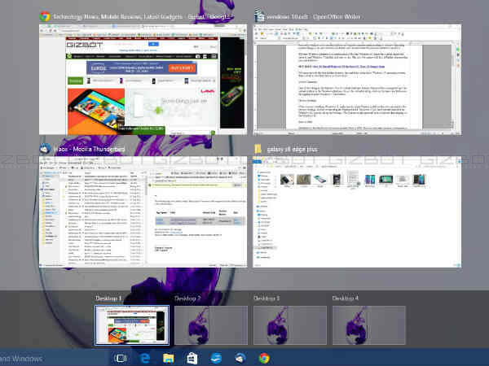Switch to the Desktop 4 thumbnail
Screen dimensions: 489x366
point(369,325)
